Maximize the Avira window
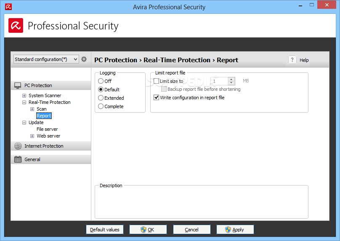Viewport: 340px width, 241px height. pos(311,5)
